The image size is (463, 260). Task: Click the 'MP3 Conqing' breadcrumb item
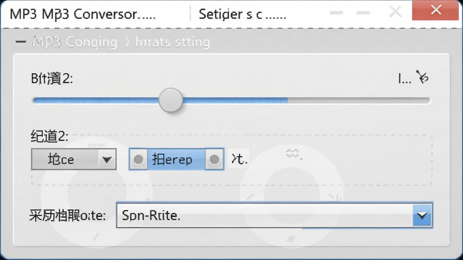click(x=75, y=42)
